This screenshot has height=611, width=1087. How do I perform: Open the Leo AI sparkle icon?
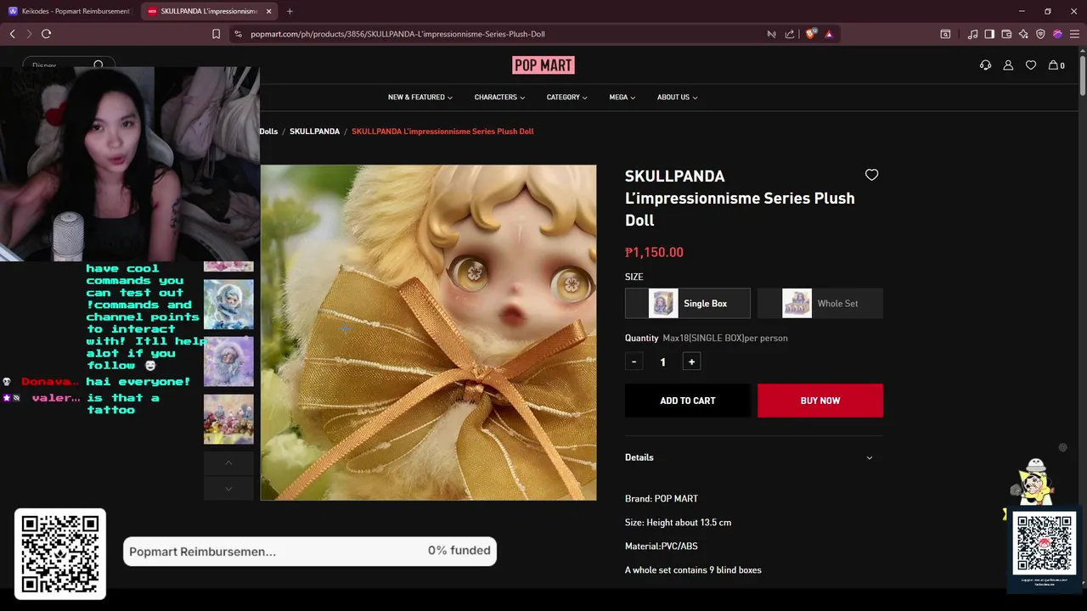click(1023, 34)
